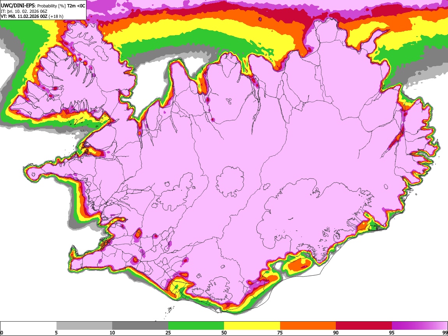Click legend tick label '0'
Screen dimensions: 448x336
click(2, 333)
